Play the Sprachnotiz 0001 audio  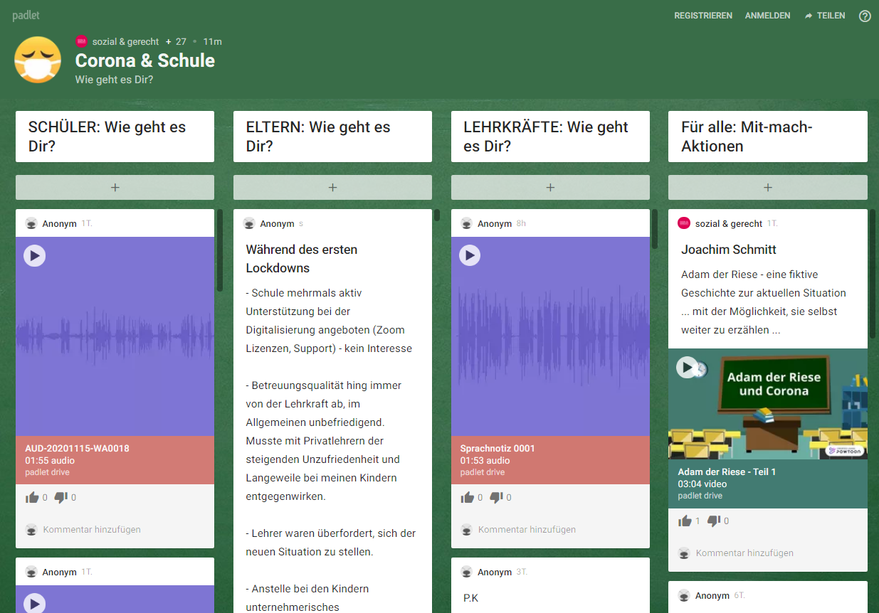[x=470, y=255]
